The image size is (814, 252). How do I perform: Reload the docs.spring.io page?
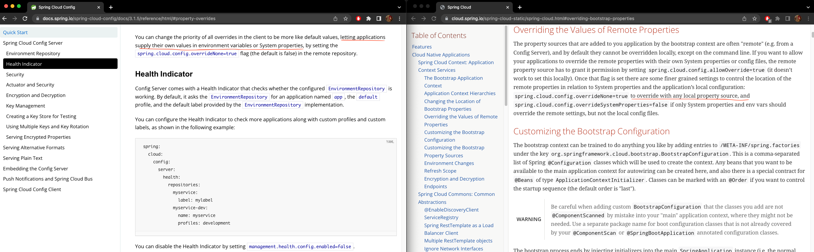tap(25, 19)
